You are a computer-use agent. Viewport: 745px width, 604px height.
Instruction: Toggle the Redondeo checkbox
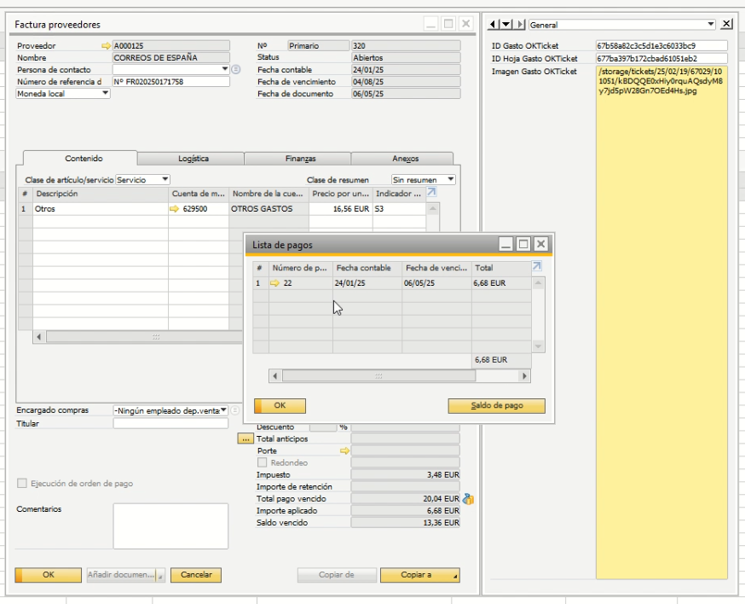point(262,462)
